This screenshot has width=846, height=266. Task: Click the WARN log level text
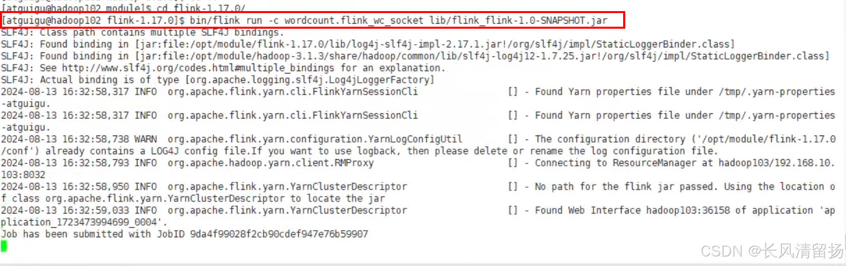[x=146, y=139]
